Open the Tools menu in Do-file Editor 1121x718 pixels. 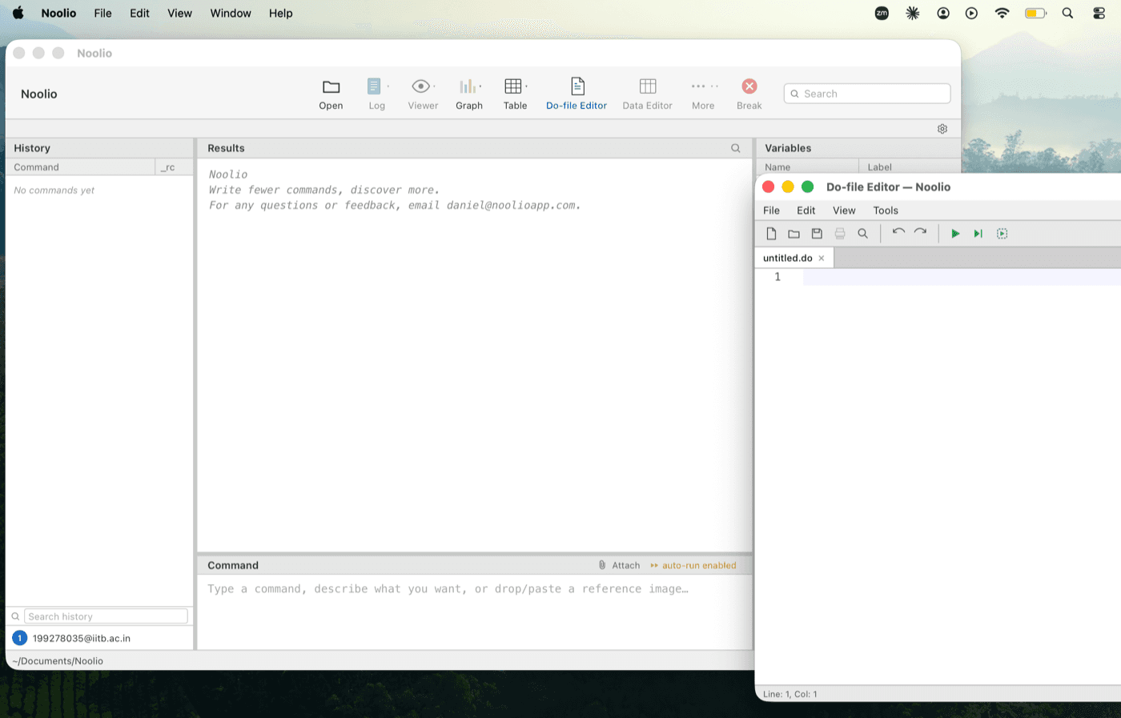[886, 211]
